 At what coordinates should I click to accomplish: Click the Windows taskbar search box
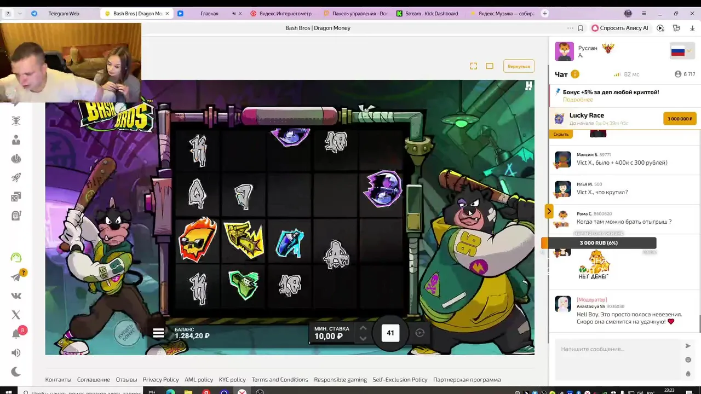82,392
